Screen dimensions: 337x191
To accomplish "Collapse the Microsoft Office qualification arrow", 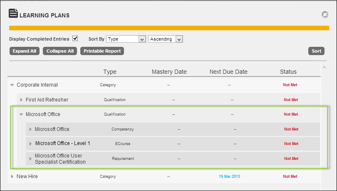I will [21, 114].
